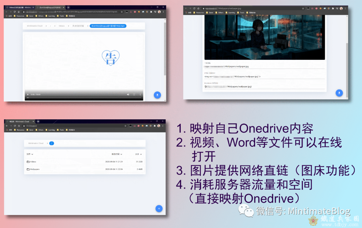
Task: Sort the file list by modified time
Action: (117, 154)
